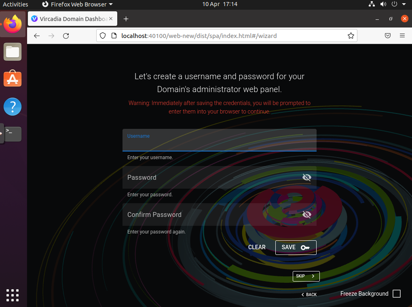Open the clock and calendar panel

[220, 4]
